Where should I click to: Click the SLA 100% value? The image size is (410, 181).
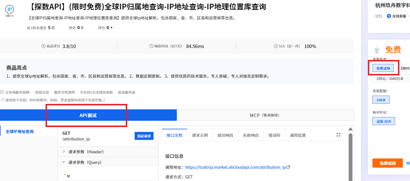(310, 46)
